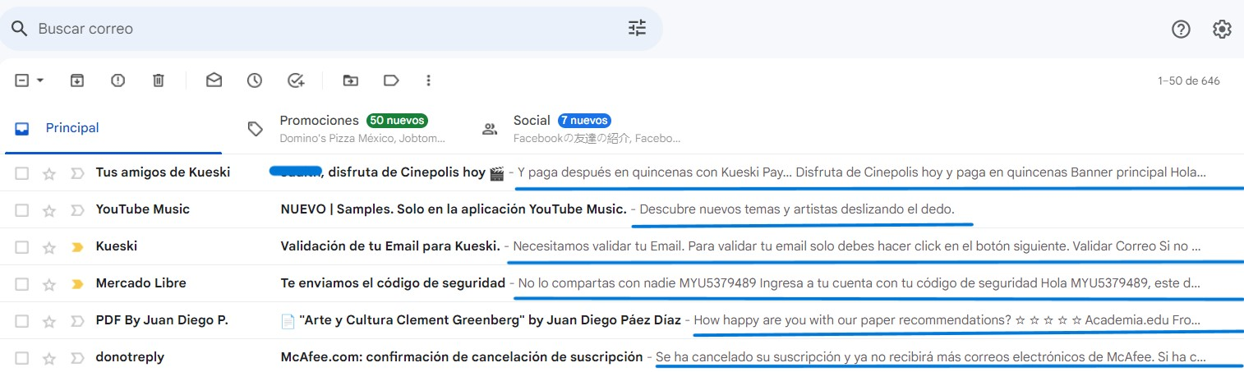Check the donotreply email checkbox
1244x372 pixels.
coord(22,358)
